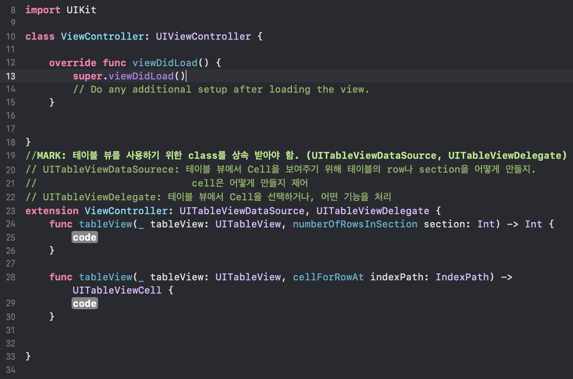Click line number 8 in the gutter
The image size is (573, 379).
point(13,10)
